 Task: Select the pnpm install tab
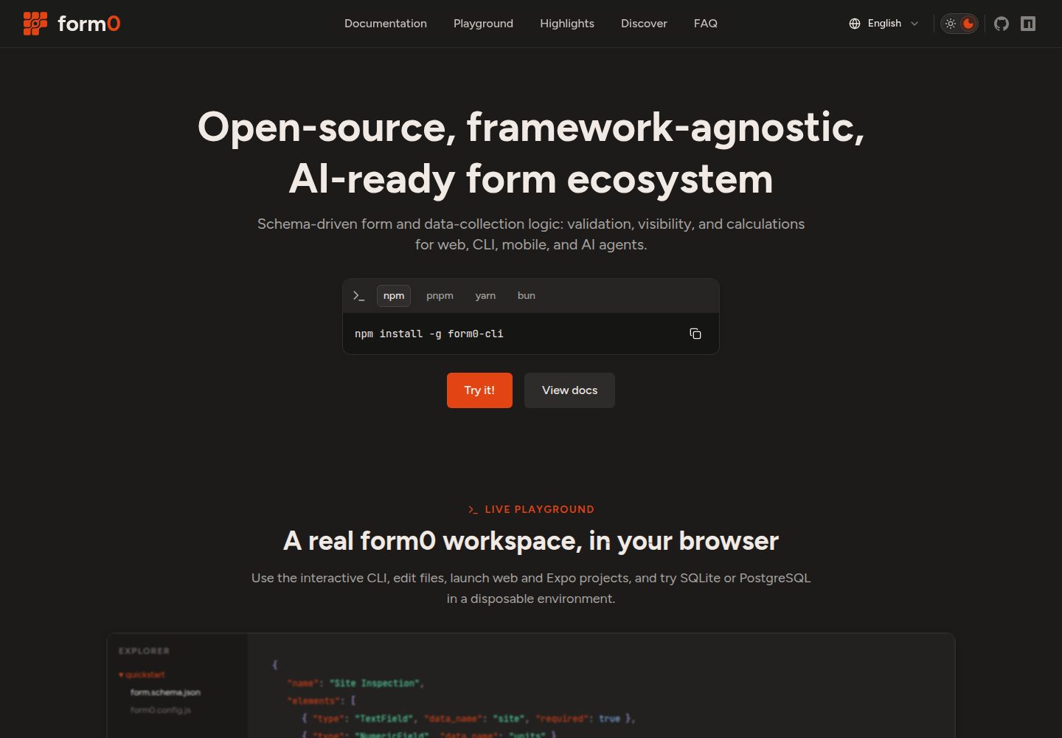[x=440, y=295]
